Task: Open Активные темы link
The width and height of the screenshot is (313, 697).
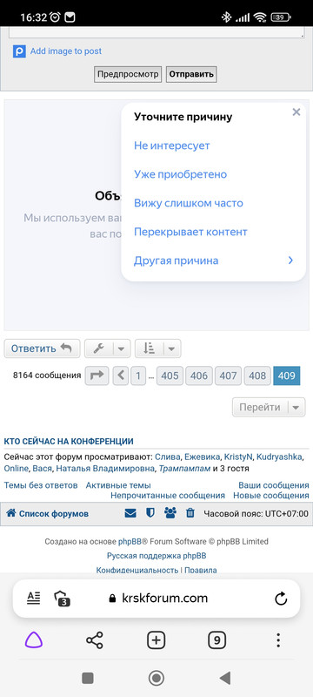Action: [x=118, y=485]
